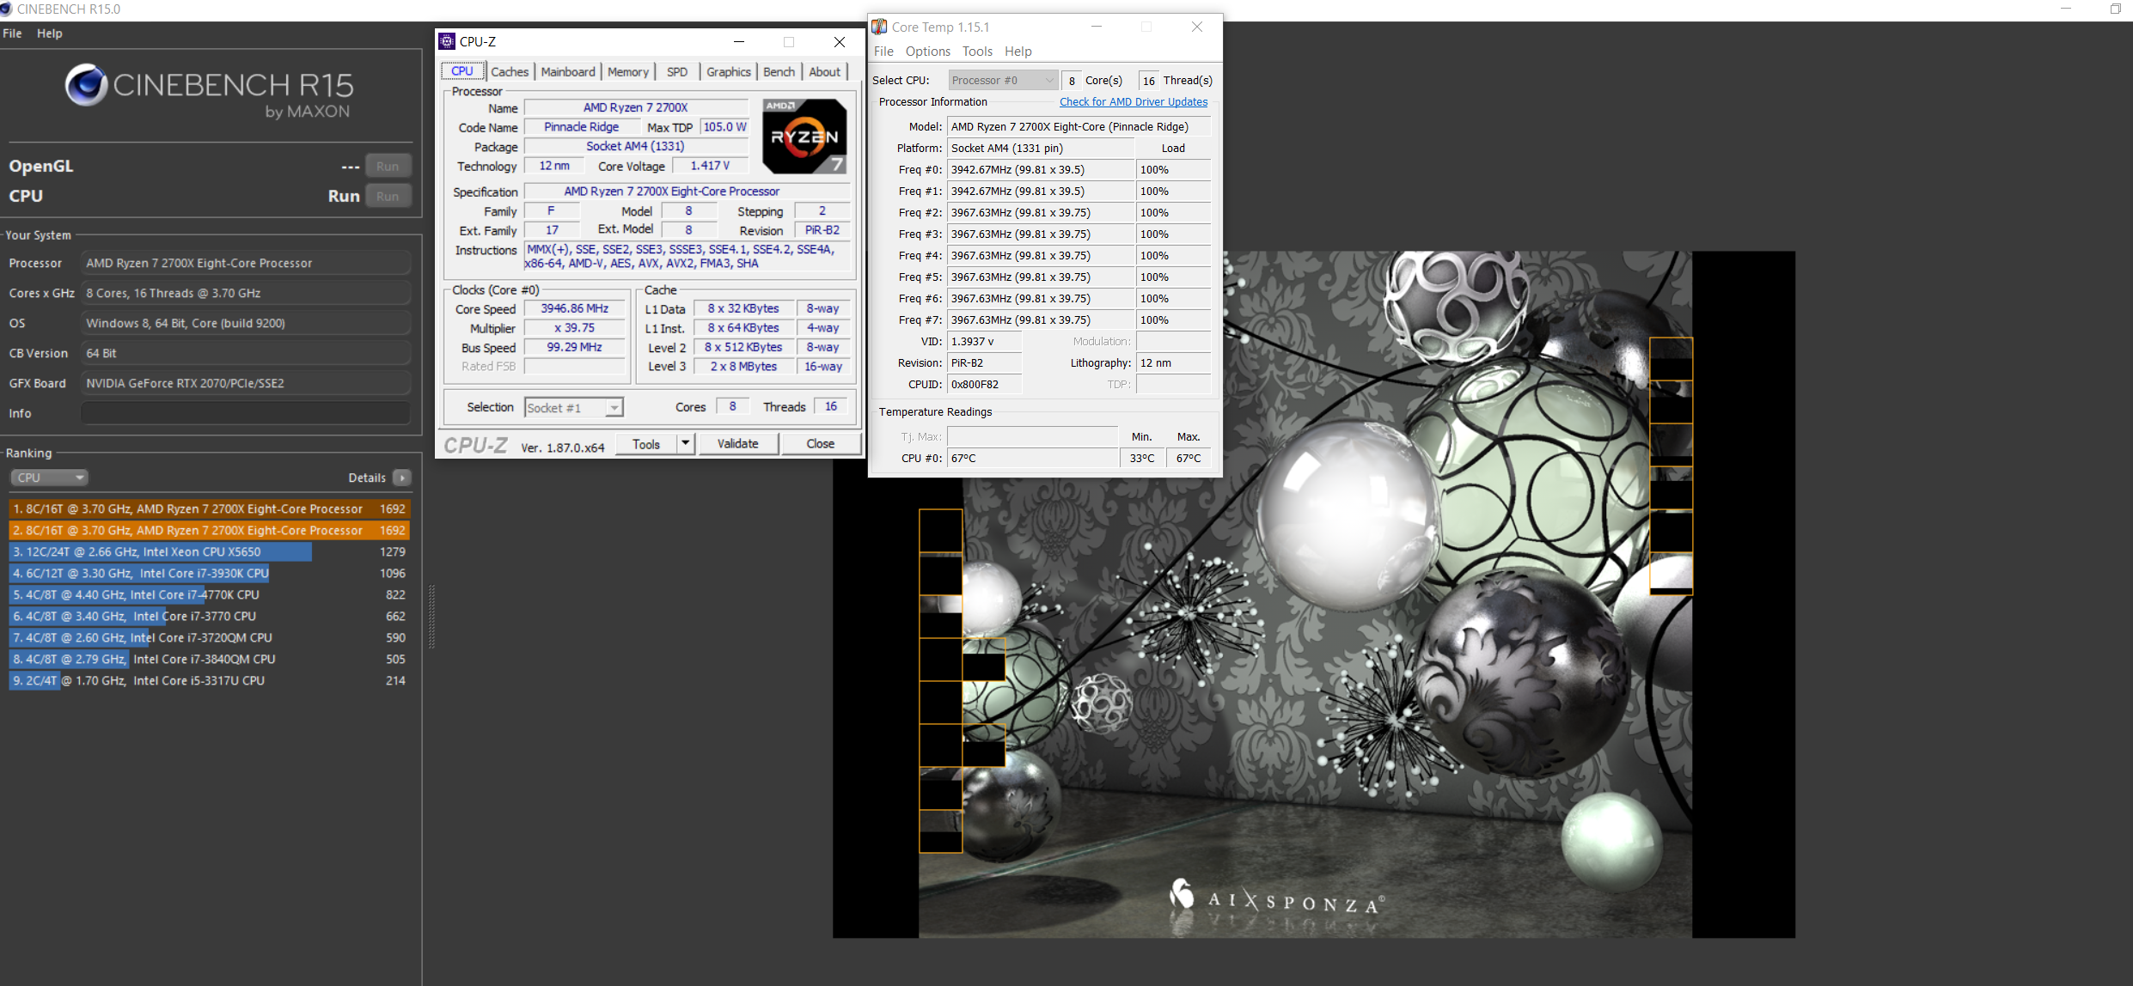Click the Validate button in CPU-Z

click(x=737, y=443)
